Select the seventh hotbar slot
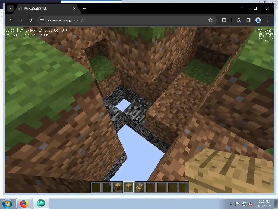The image size is (278, 209). click(x=162, y=187)
